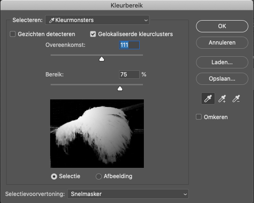
Task: Switch preview to Afbeelding radio option
Action: (x=99, y=176)
